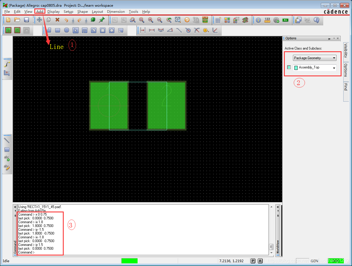Select the Shape Add Rectangle icon
The image size is (352, 266).
tap(58, 30)
